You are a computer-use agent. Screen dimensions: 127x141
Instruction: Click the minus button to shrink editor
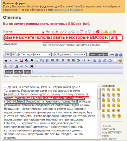14,54
